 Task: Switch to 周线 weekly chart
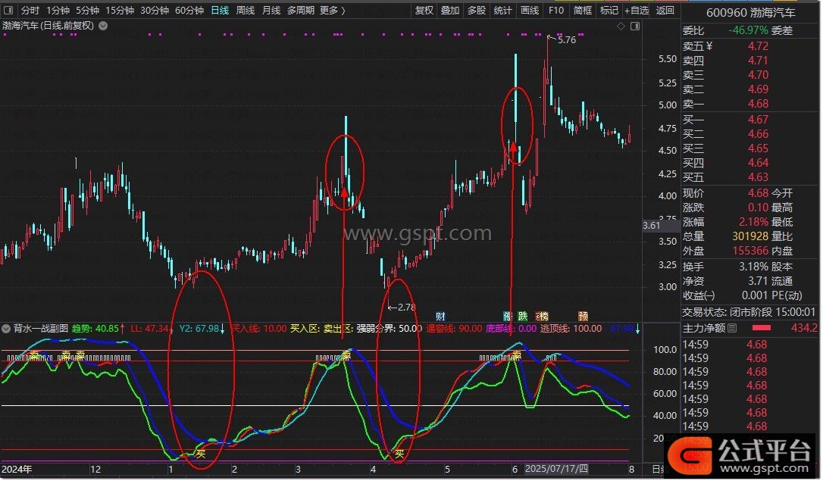tap(245, 10)
